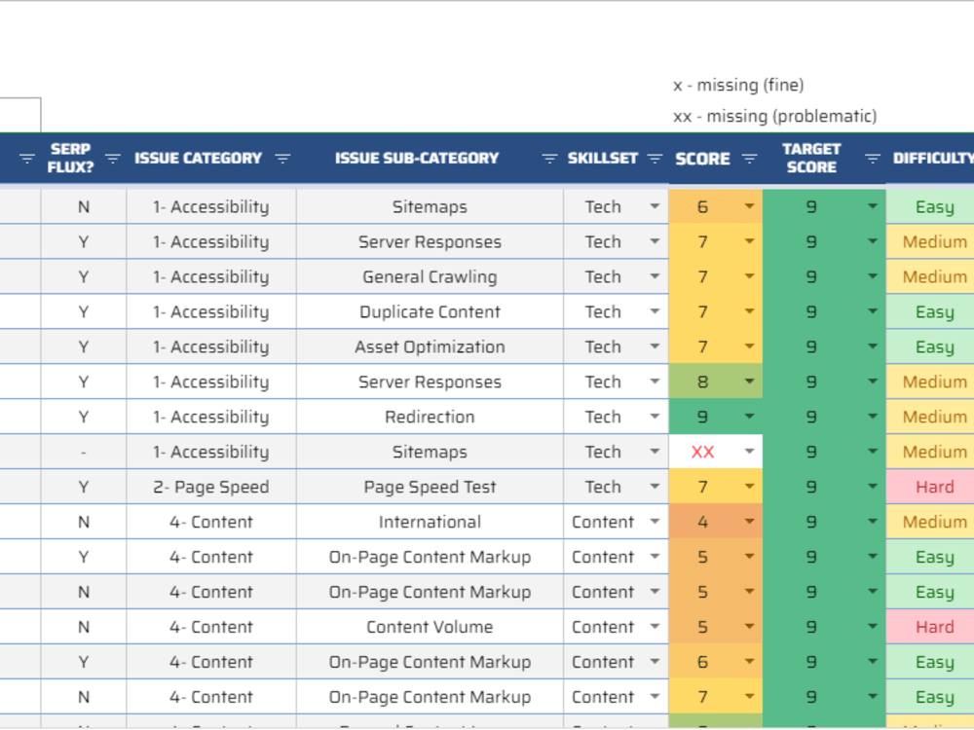This screenshot has height=730, width=974.
Task: Open the score dropdown showing XX
Action: [750, 452]
